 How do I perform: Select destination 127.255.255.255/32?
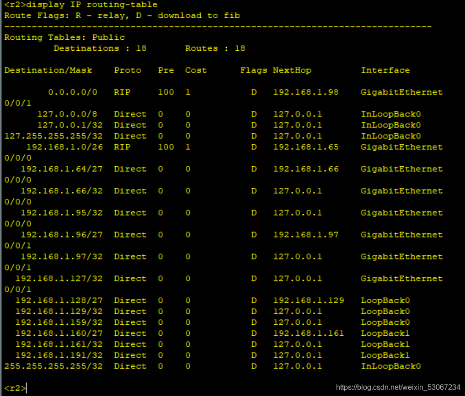[x=53, y=136]
